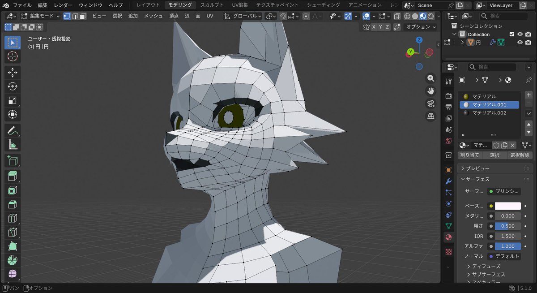Click the 選択解除 button
This screenshot has height=293, width=537.
click(520, 155)
